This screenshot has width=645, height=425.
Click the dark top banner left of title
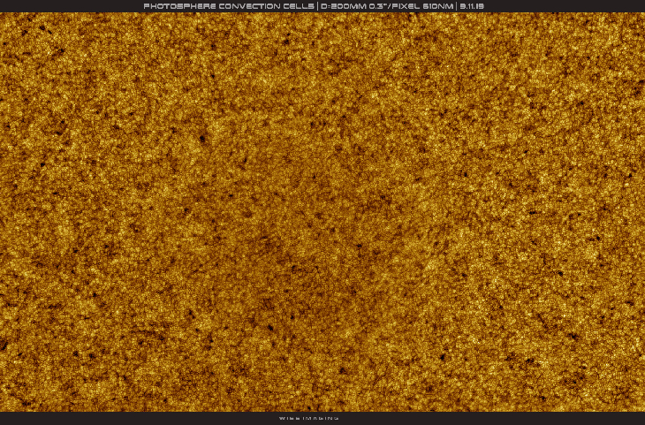coord(71,6)
